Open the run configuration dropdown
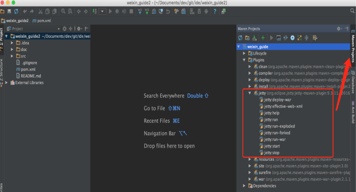 pyautogui.click(x=102, y=11)
